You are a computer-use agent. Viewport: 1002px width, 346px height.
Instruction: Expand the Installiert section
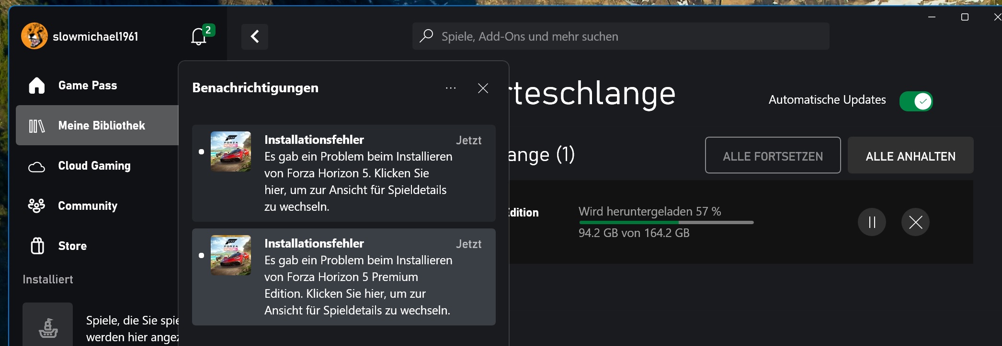[47, 279]
